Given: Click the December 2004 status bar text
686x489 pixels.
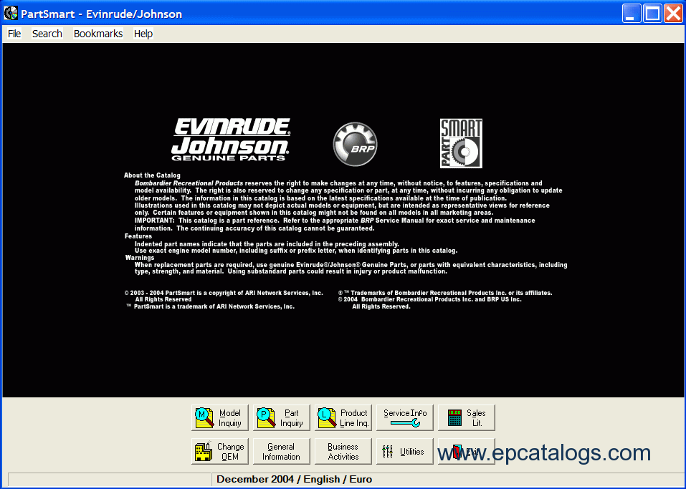Looking at the screenshot, I should tap(294, 479).
